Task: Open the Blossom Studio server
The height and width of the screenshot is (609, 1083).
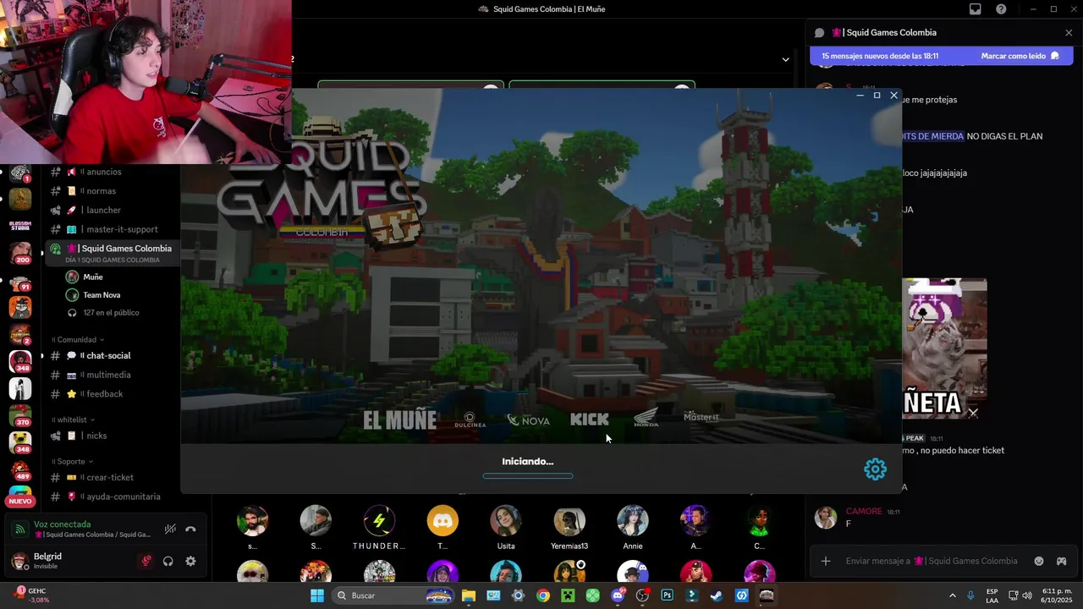Action: (x=20, y=225)
